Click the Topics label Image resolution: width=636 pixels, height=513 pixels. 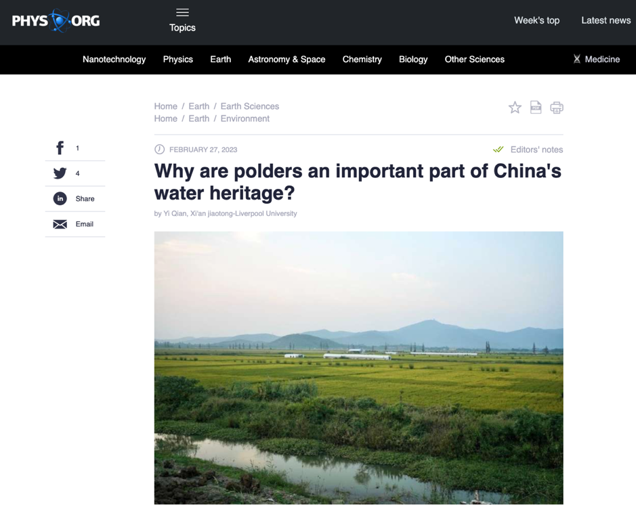(182, 28)
